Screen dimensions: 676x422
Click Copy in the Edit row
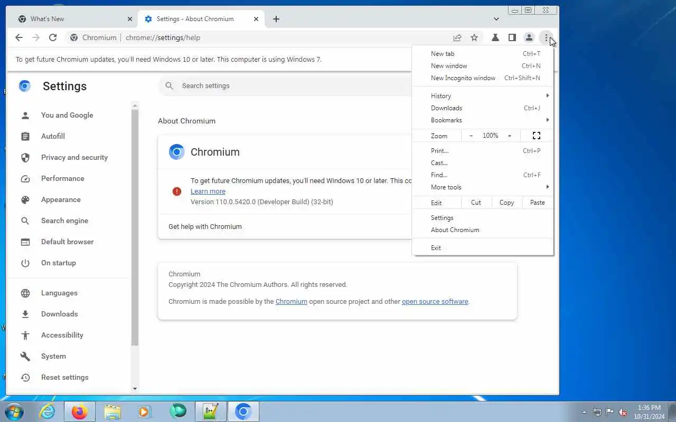pyautogui.click(x=506, y=203)
